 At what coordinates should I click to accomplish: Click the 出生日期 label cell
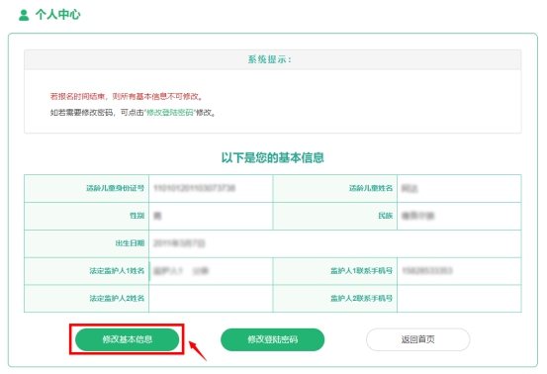[x=86, y=243]
